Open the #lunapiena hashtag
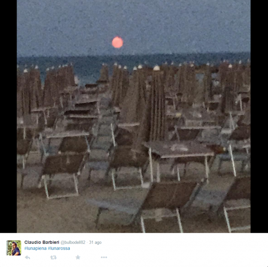Image resolution: width=268 pixels, height=267 pixels. point(35,248)
